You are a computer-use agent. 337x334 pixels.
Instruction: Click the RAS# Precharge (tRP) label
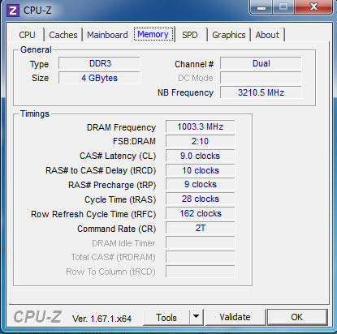pyautogui.click(x=112, y=185)
